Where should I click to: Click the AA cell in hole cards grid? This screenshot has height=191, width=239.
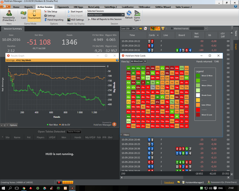pos(128,68)
